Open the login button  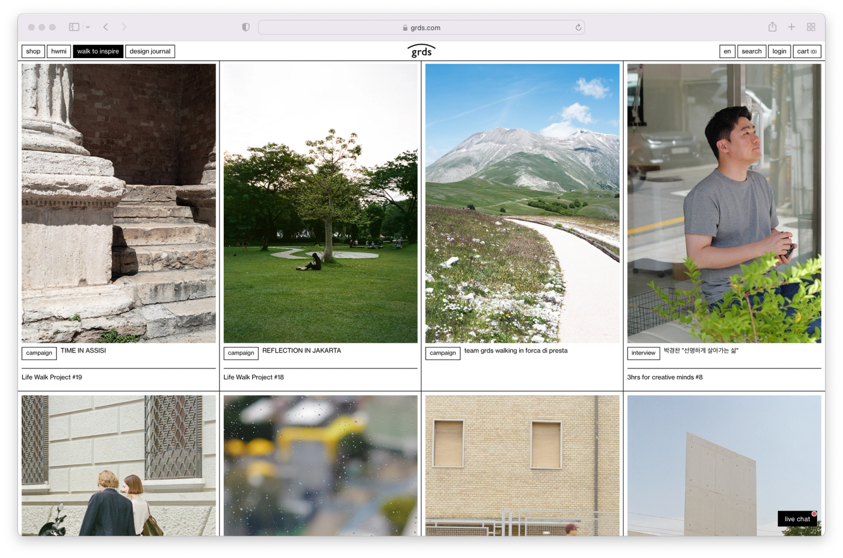pos(779,51)
